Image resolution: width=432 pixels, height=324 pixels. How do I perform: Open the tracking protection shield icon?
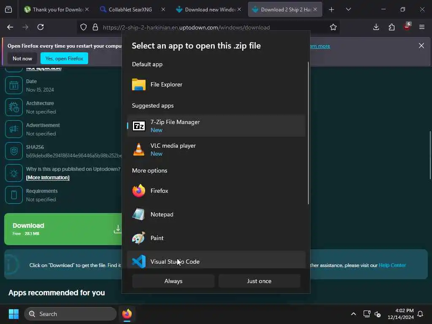[84, 27]
